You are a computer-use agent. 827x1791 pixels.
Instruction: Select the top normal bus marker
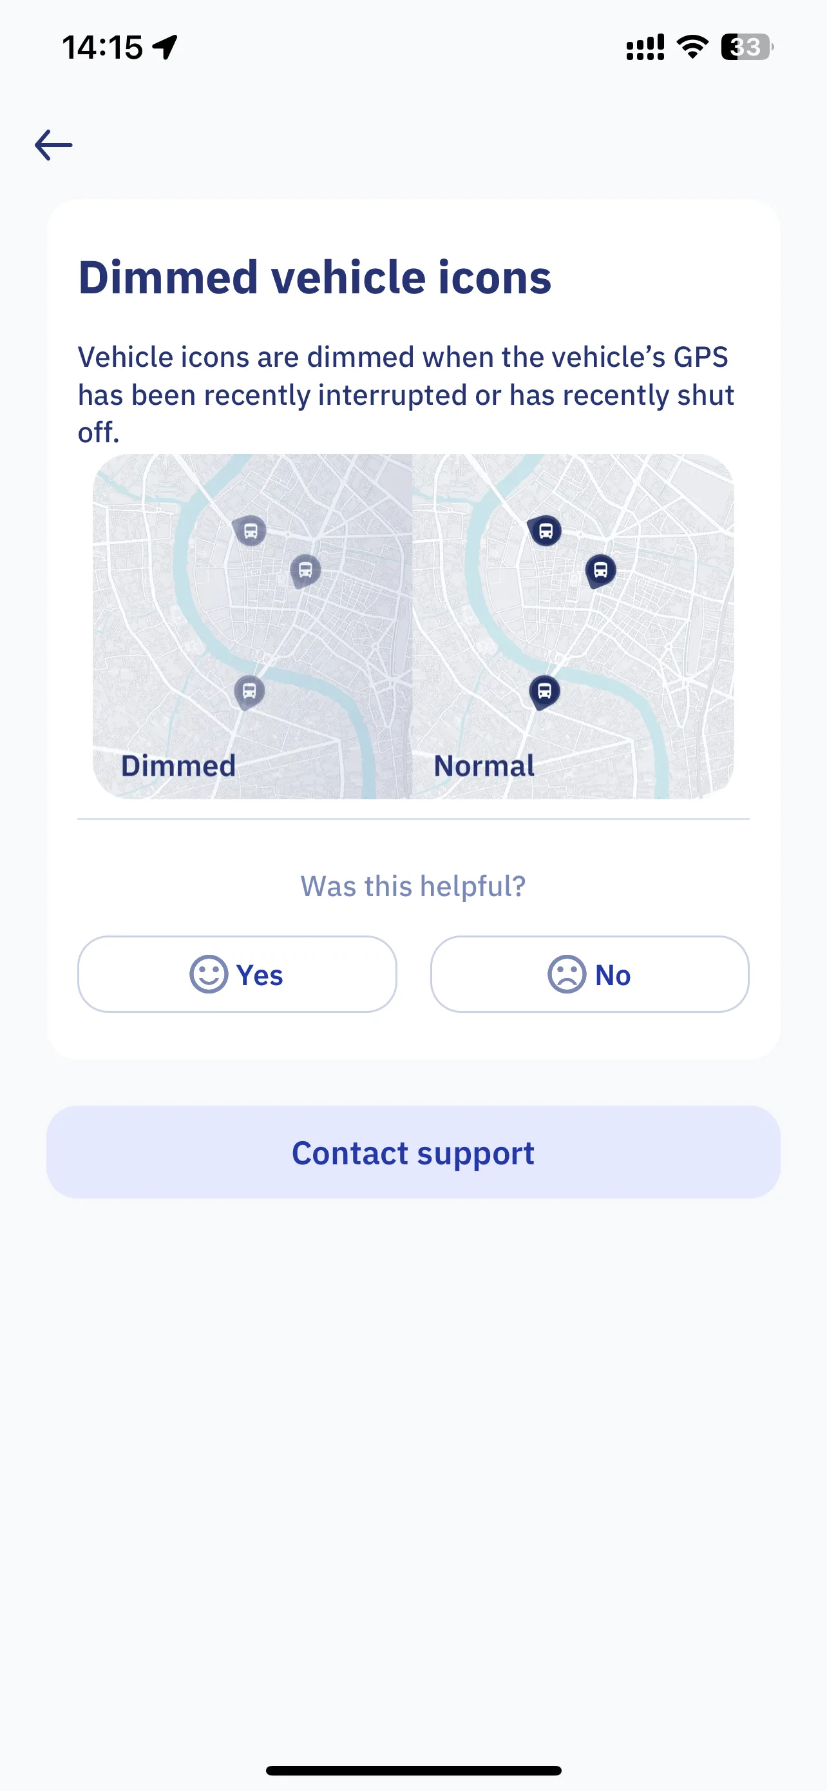coord(545,531)
